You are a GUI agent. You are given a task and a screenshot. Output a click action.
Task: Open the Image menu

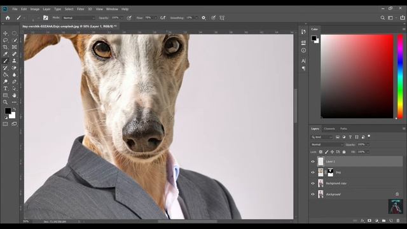click(x=35, y=9)
